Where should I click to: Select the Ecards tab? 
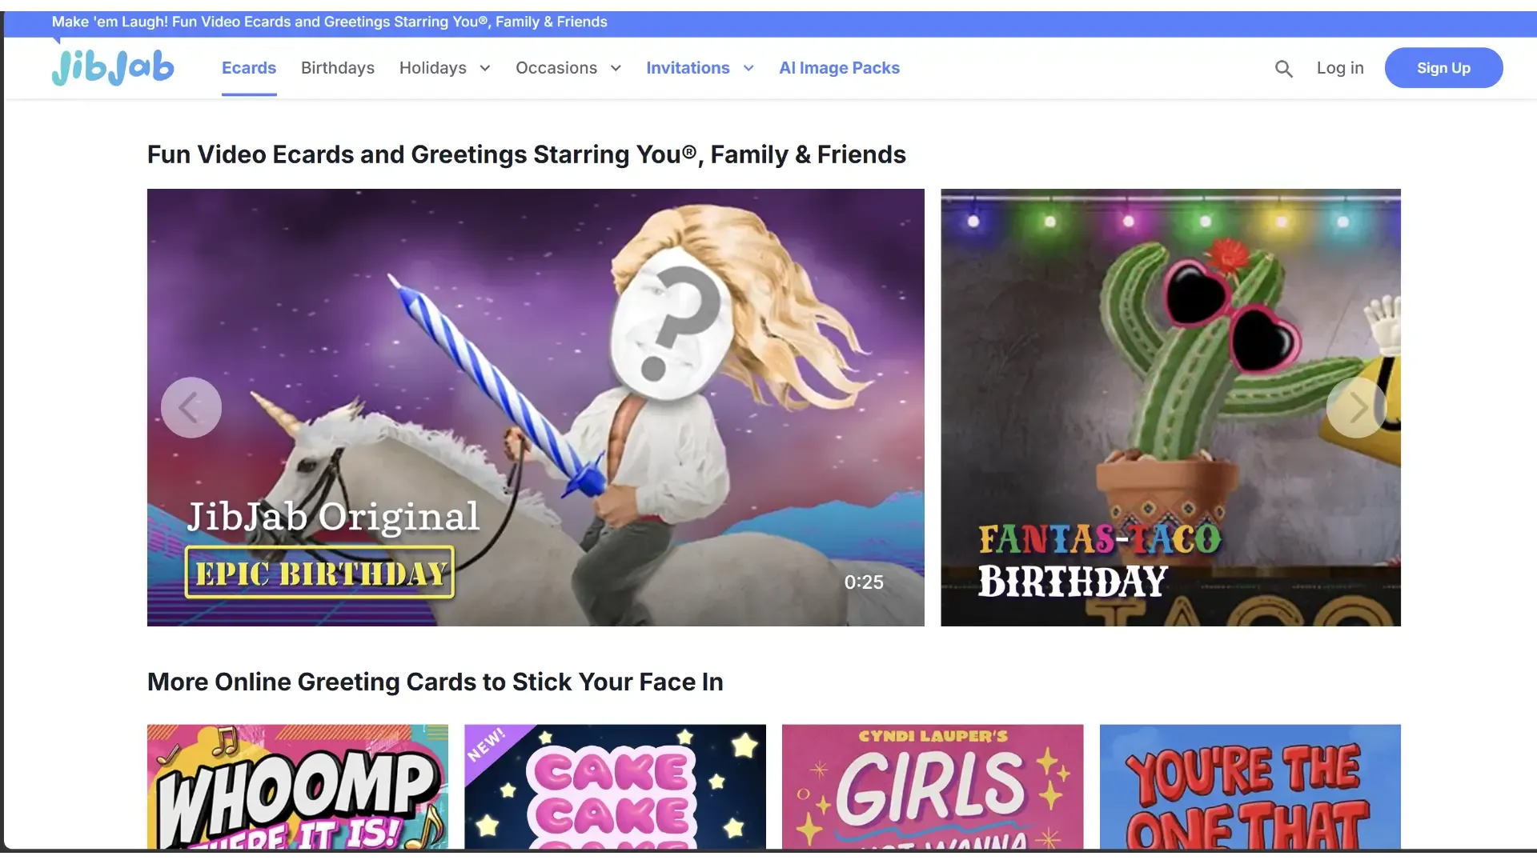(x=249, y=68)
